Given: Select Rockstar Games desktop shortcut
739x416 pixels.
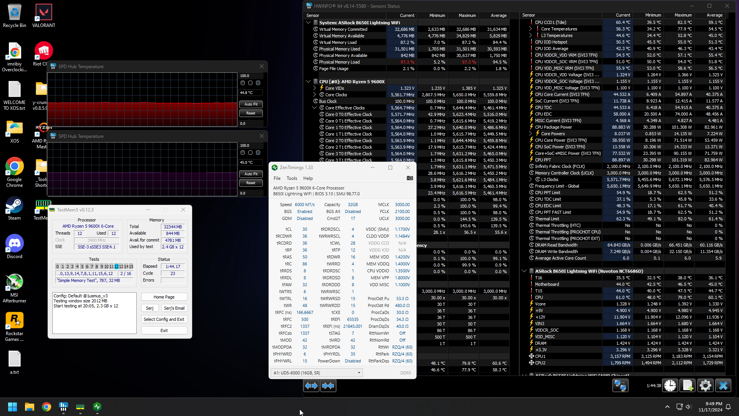Looking at the screenshot, I should (x=15, y=327).
